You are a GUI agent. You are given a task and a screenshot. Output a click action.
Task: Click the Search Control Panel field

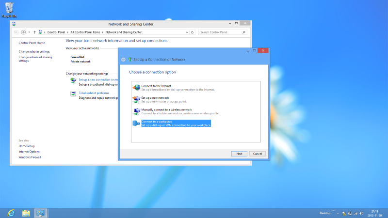point(220,32)
